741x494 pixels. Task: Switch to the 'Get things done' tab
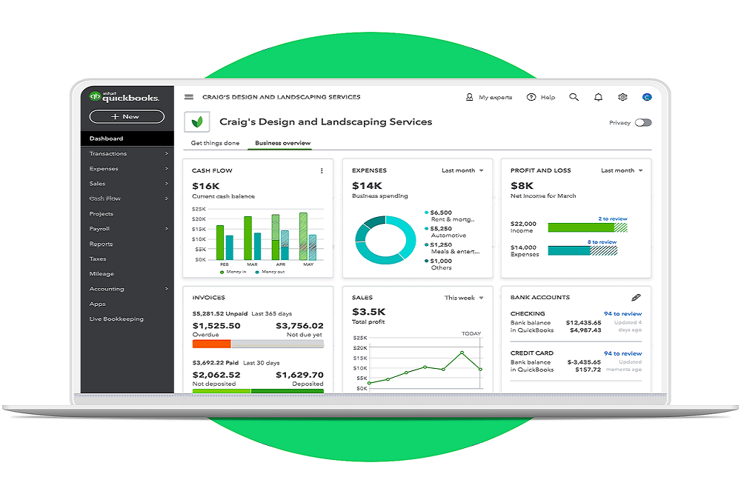213,142
